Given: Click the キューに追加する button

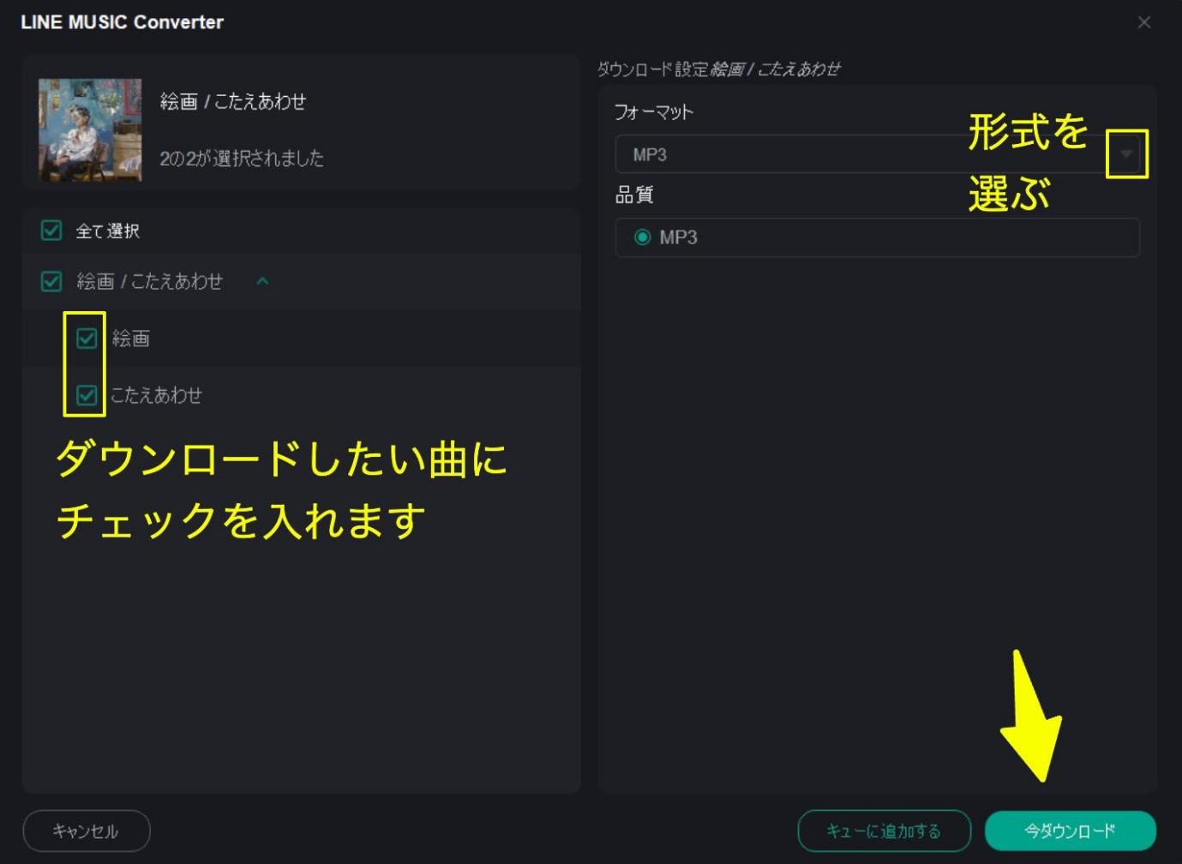Looking at the screenshot, I should pyautogui.click(x=884, y=831).
